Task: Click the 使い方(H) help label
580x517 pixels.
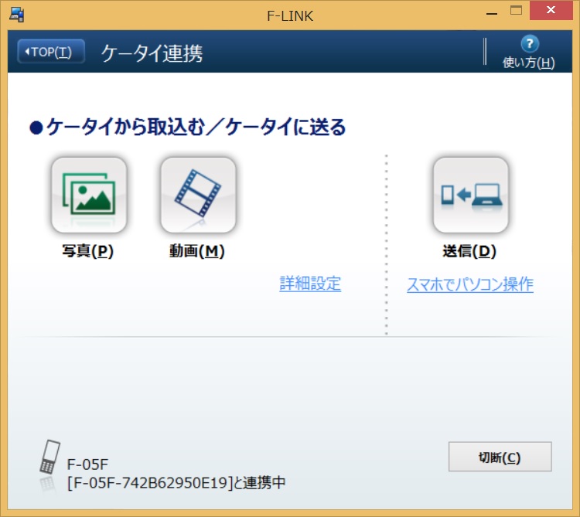Action: [x=529, y=63]
